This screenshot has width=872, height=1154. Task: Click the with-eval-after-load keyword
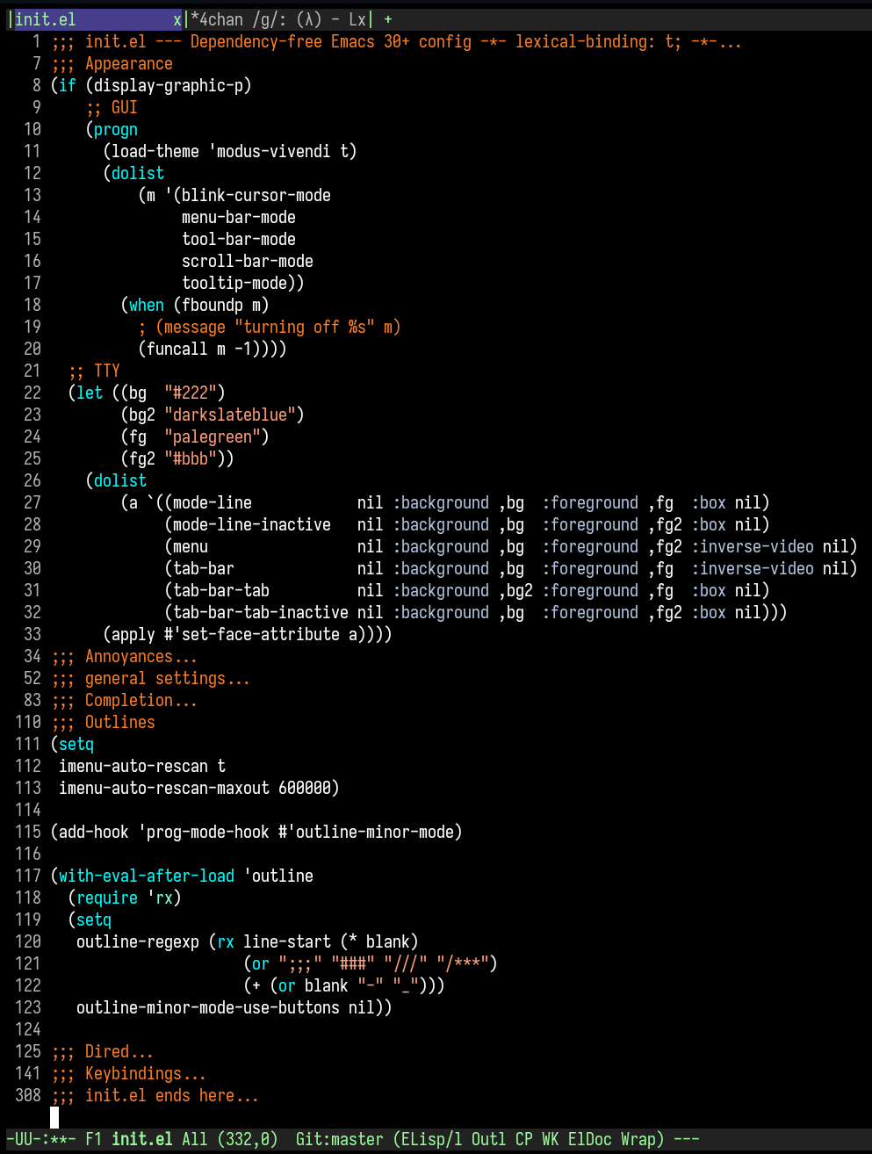coord(146,876)
